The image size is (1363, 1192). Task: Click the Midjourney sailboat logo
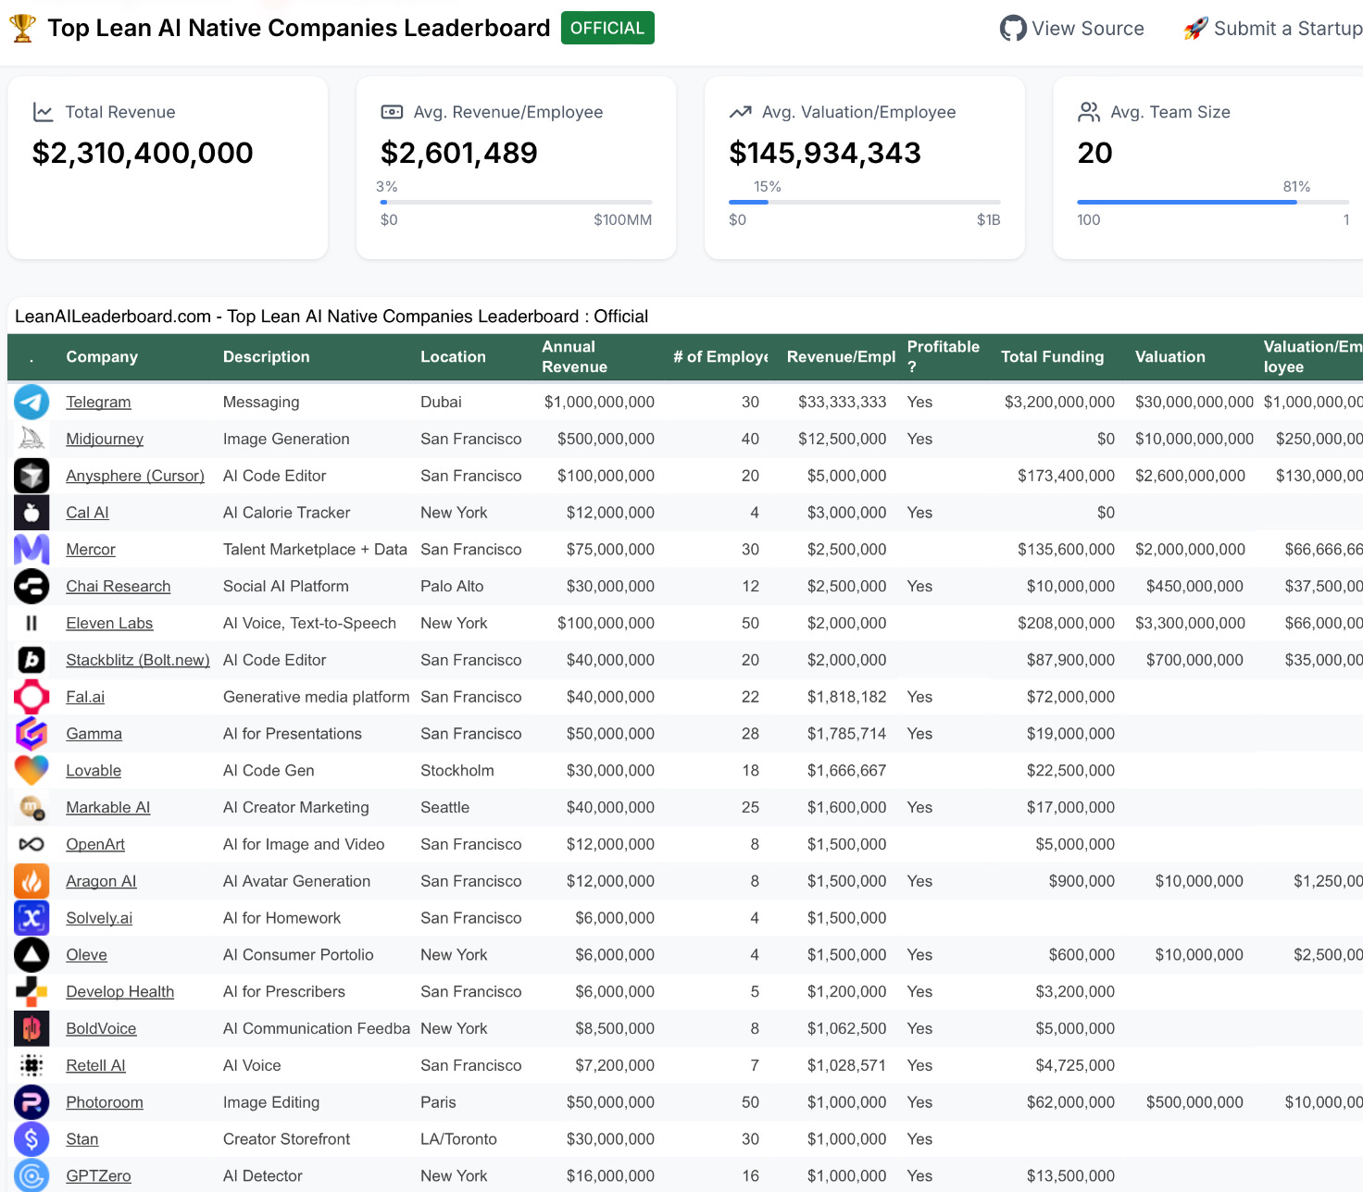point(31,439)
